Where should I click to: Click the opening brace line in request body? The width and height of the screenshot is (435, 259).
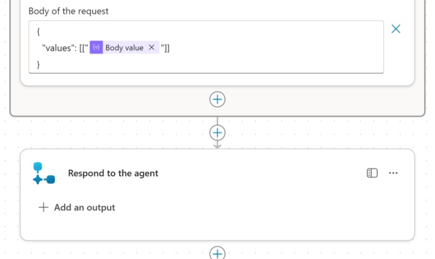39,32
